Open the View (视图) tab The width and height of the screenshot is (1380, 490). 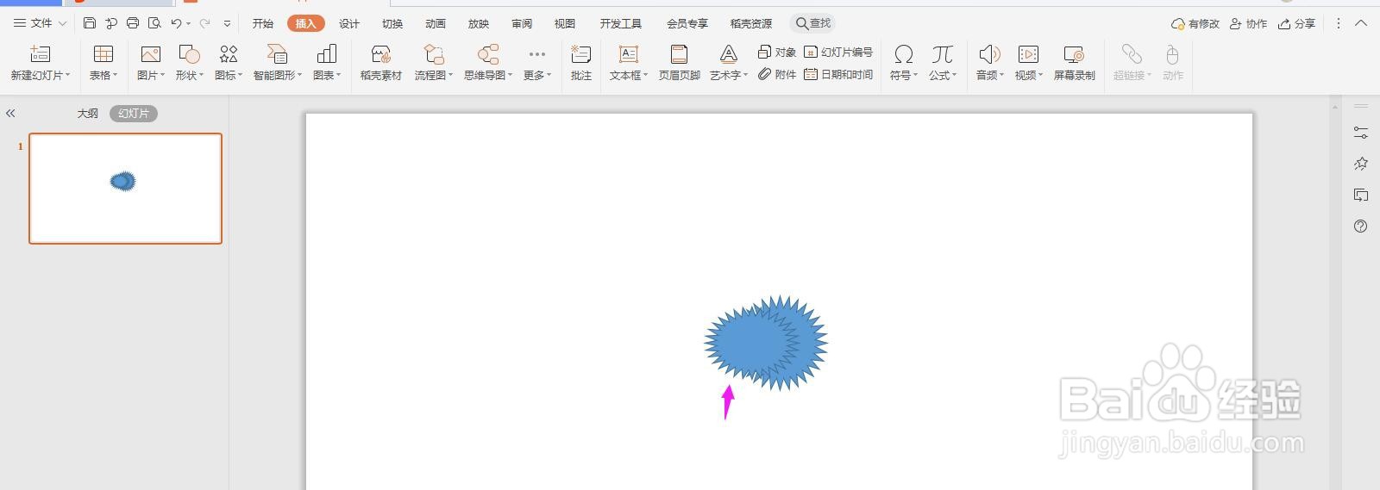click(x=565, y=24)
